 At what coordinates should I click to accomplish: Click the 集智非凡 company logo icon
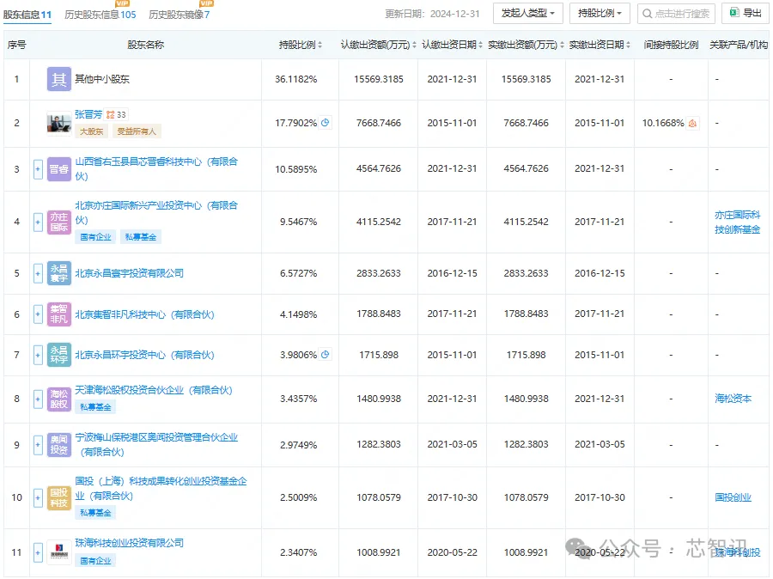(59, 314)
